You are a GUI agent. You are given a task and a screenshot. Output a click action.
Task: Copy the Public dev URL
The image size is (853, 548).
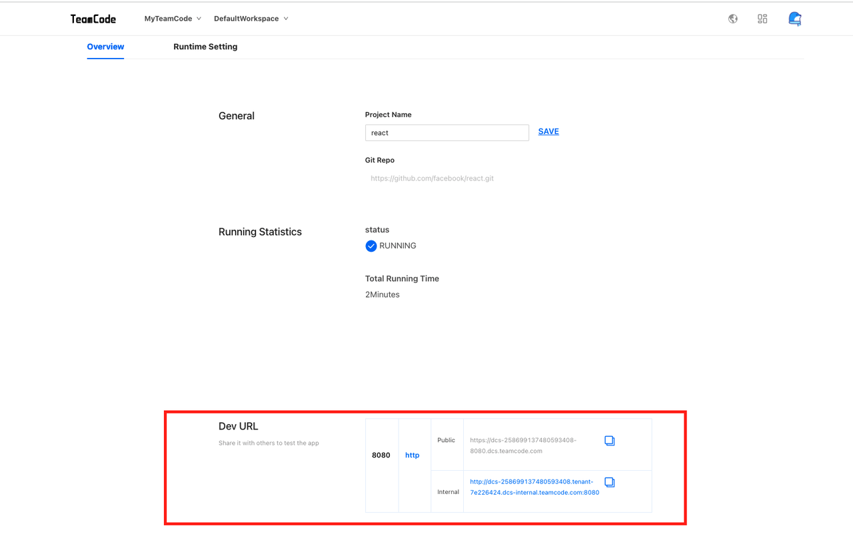(x=609, y=441)
